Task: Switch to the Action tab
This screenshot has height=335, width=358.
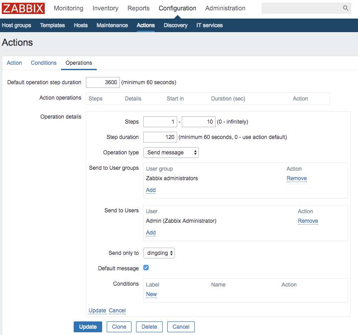Action: (x=14, y=63)
